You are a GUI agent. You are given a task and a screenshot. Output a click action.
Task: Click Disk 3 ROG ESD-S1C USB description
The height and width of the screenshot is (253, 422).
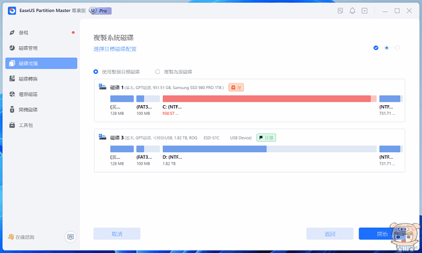coord(188,138)
